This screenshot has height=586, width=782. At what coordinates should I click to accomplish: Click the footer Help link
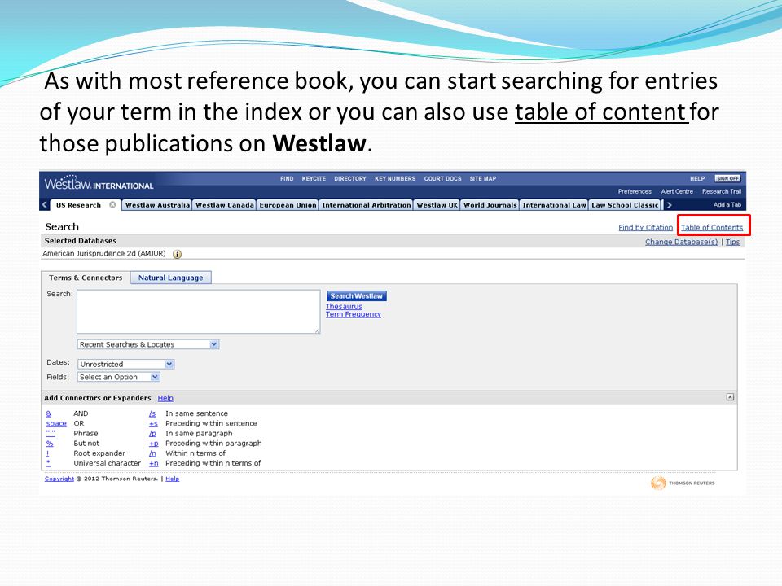[x=172, y=479]
